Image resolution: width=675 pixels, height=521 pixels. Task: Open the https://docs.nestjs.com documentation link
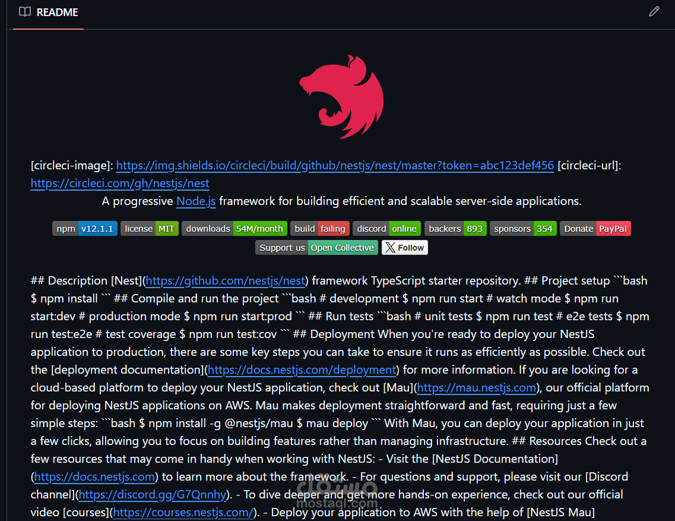(x=94, y=477)
